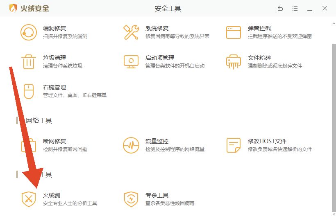Click description 检测并修复断网问题
The height and width of the screenshot is (221, 336).
click(65, 149)
